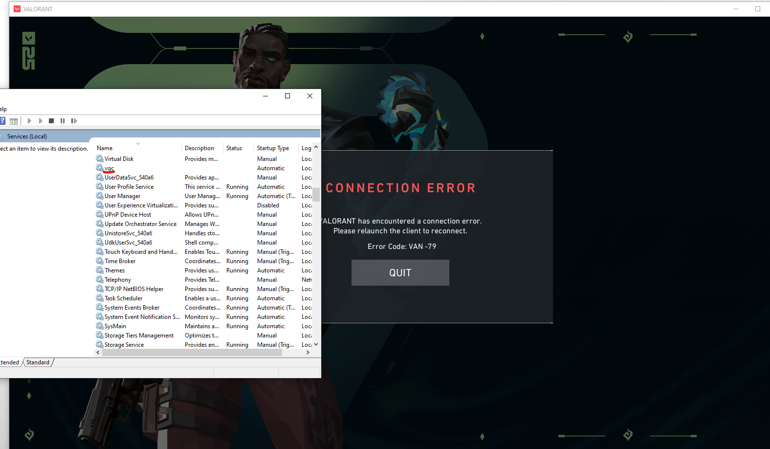Click the User Manager service gear icon
Image resolution: width=770 pixels, height=449 pixels.
(100, 196)
